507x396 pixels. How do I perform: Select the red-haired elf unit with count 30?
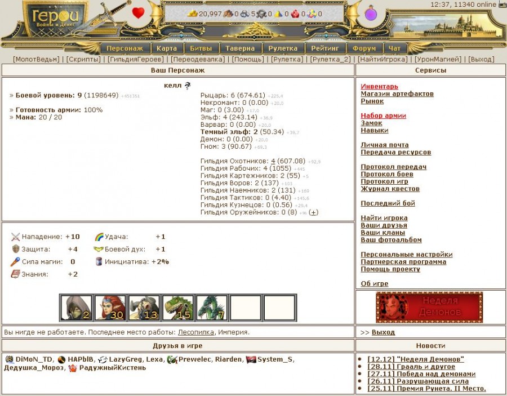[x=110, y=308]
